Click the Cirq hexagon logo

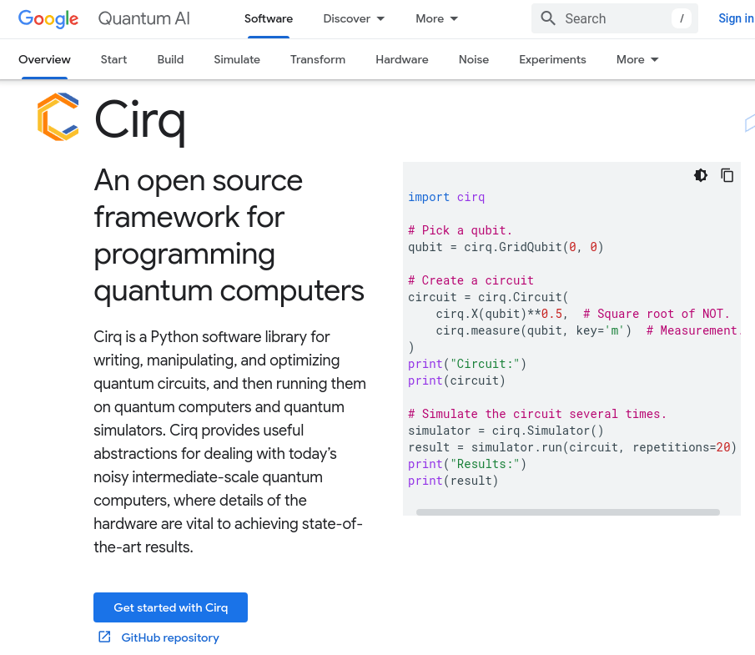[58, 117]
